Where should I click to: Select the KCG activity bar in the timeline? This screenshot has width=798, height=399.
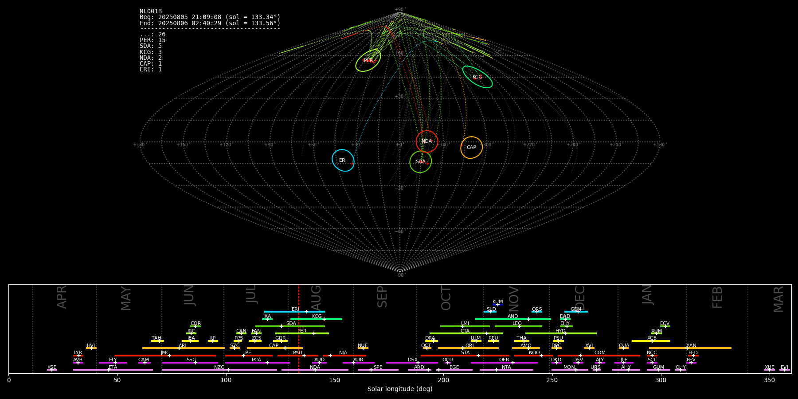[316, 319]
